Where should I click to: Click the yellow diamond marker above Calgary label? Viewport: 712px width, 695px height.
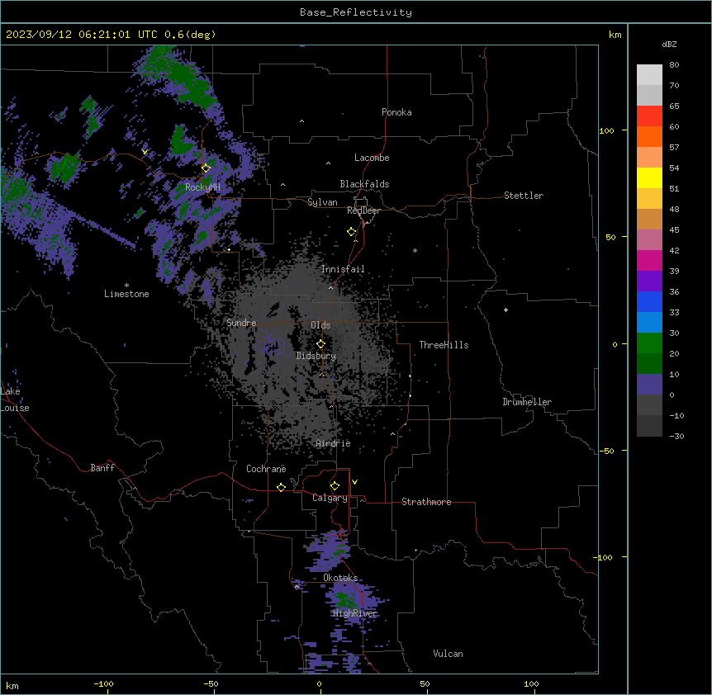pos(335,486)
